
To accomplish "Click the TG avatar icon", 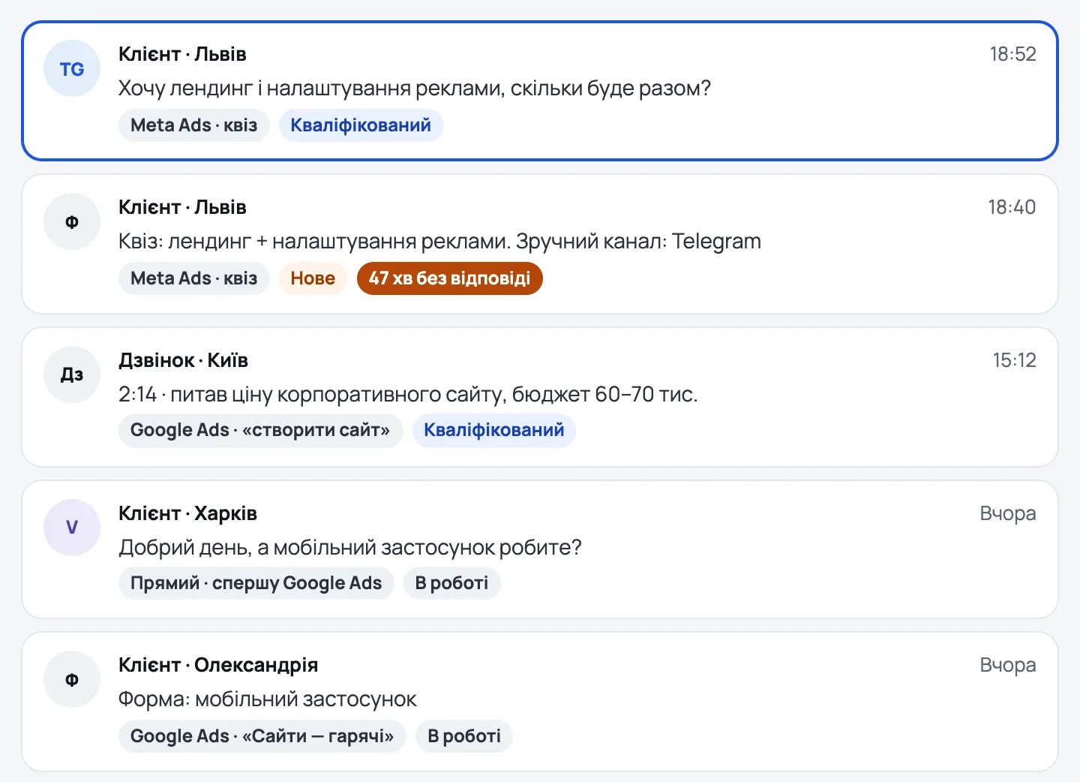I will pyautogui.click(x=72, y=69).
